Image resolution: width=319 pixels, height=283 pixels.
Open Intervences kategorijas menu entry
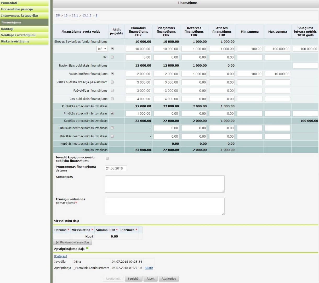coord(24,16)
